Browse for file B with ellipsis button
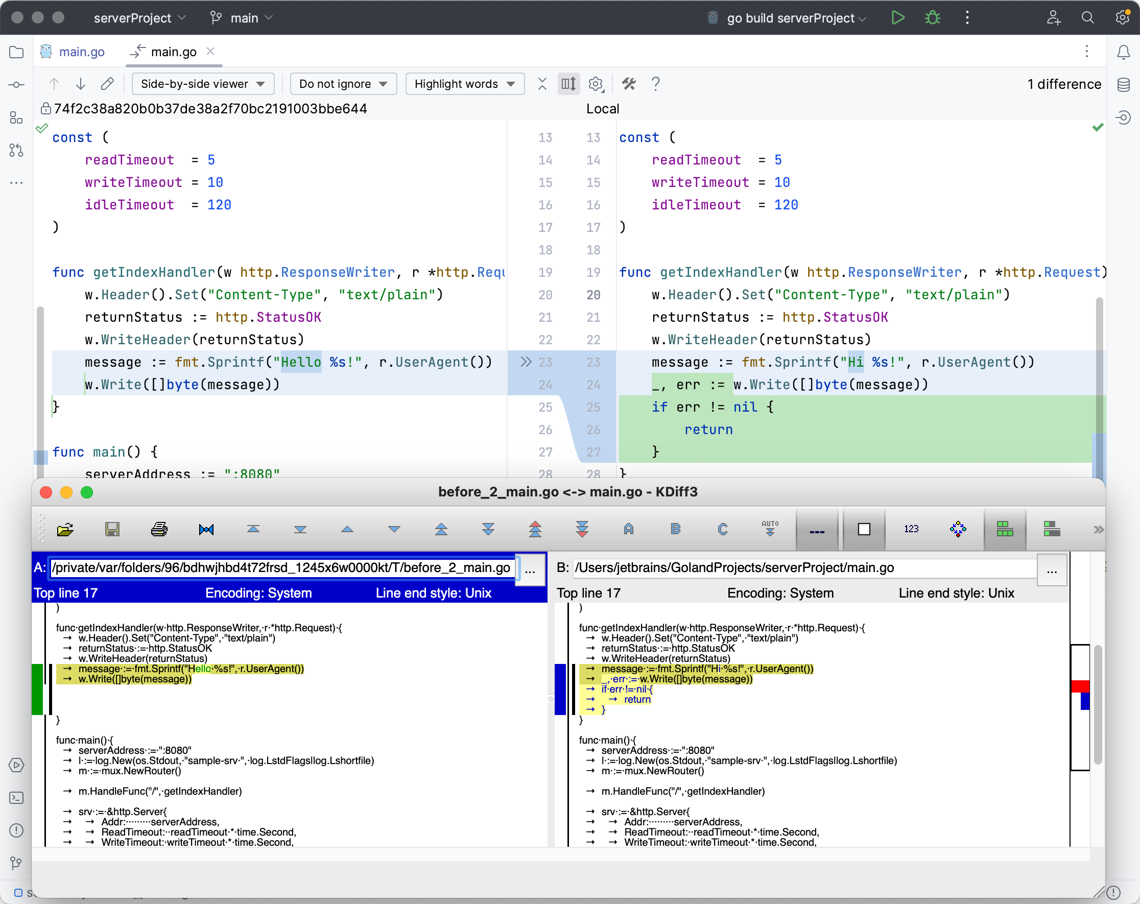This screenshot has height=904, width=1140. point(1052,569)
